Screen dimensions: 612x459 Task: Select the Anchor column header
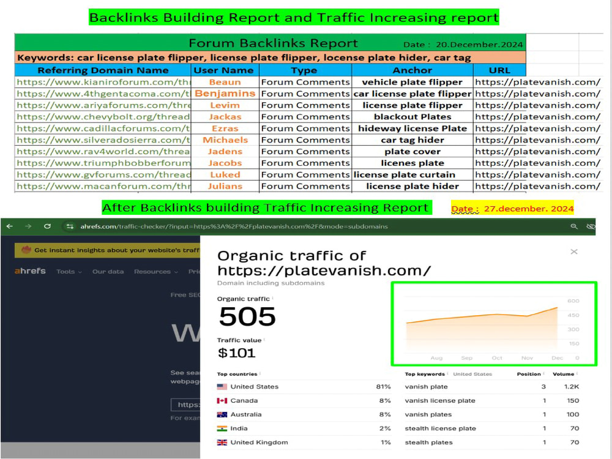point(412,70)
